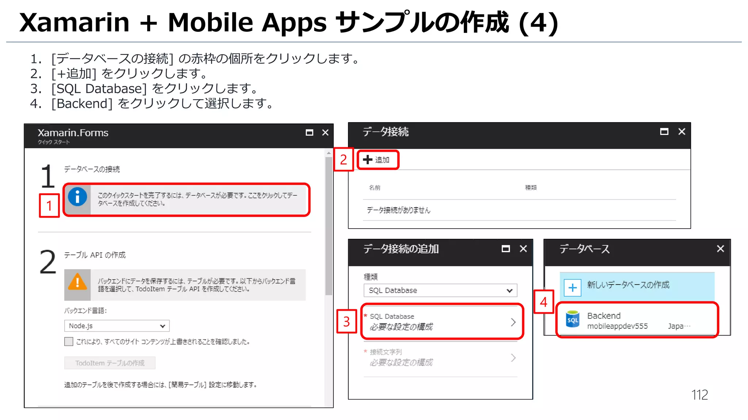748x420 pixels.
Task: Maximize the Xamarin.Forms blade
Action: point(309,132)
